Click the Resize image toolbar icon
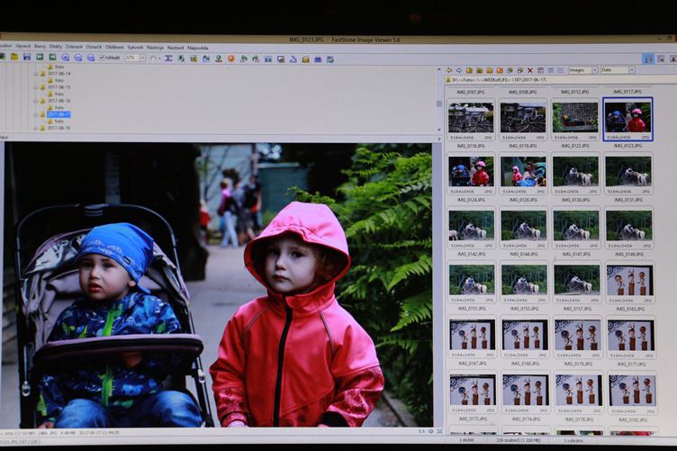677x451 pixels. point(168,59)
